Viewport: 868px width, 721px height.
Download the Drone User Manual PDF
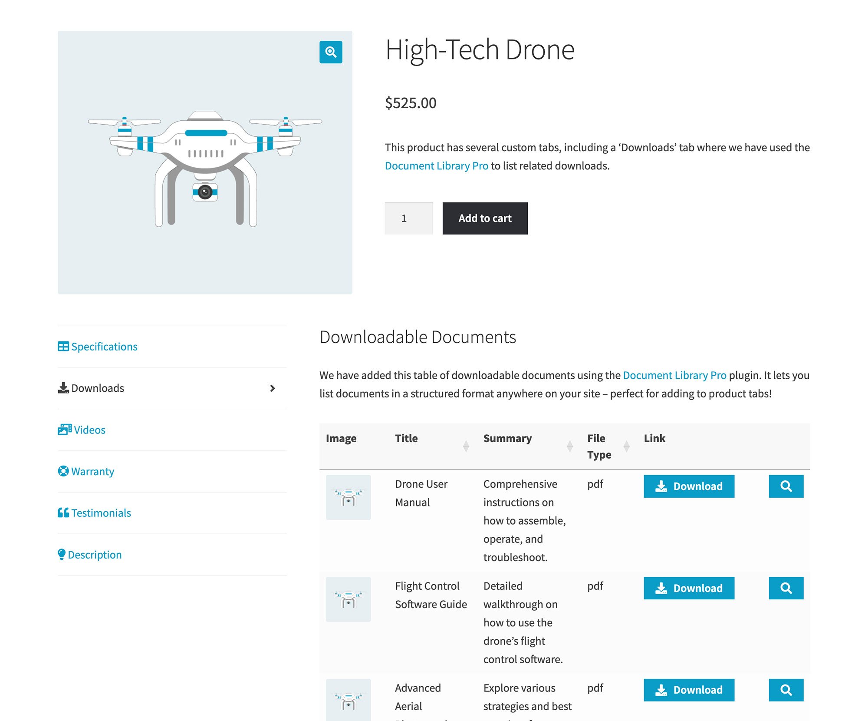click(x=689, y=486)
